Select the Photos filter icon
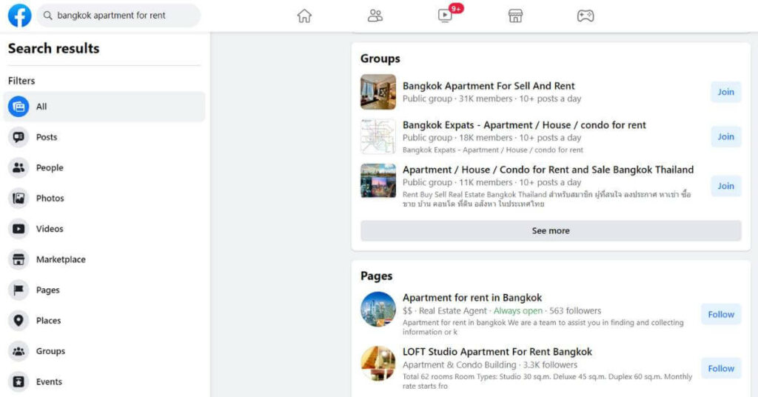Viewport: 758px width, 397px height. point(19,198)
